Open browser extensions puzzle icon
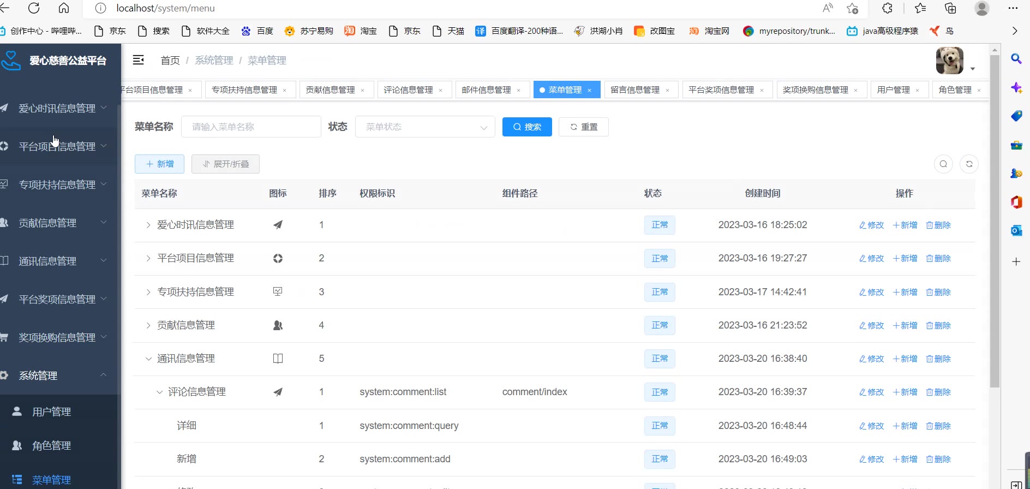Screen dimensions: 1030x489 (x=888, y=8)
